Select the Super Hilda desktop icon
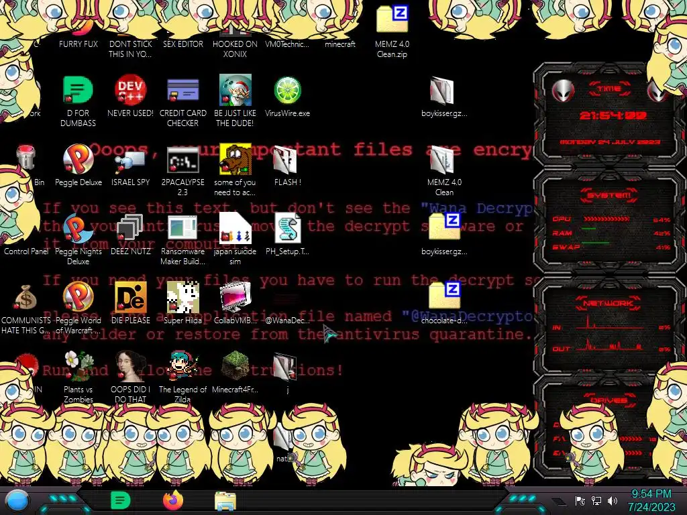The width and height of the screenshot is (687, 515). (x=182, y=303)
